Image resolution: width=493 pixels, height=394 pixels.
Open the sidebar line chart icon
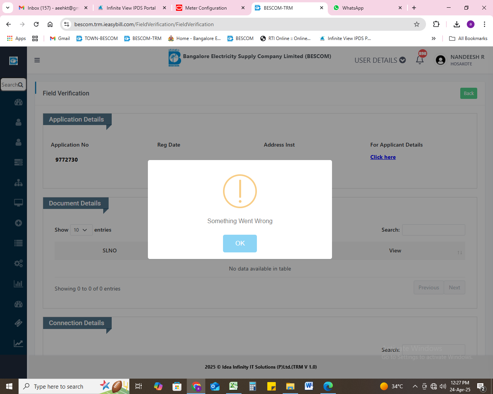[18, 343]
